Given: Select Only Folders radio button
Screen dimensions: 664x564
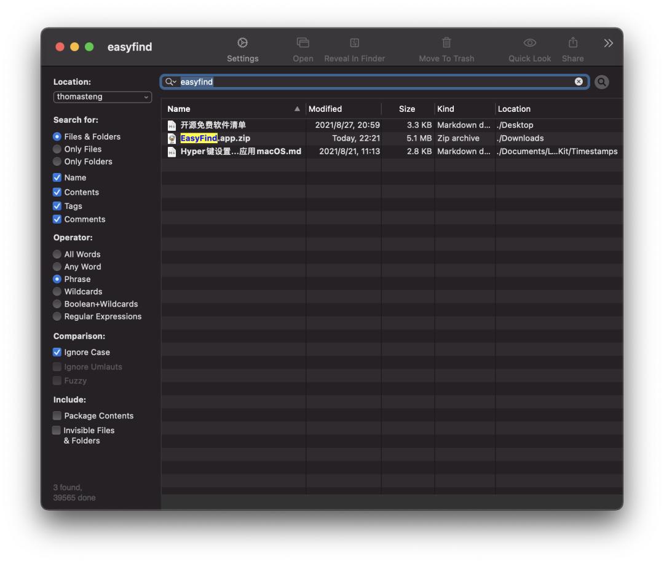Looking at the screenshot, I should (57, 162).
